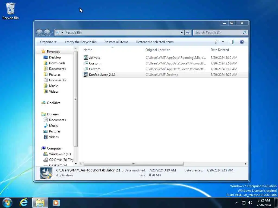
Task: Select Libraries header in navigation pane
Action: point(53,114)
